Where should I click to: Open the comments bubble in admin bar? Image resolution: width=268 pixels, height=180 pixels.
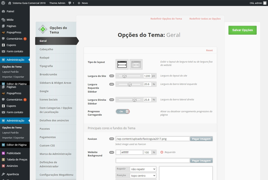click(x=71, y=3)
